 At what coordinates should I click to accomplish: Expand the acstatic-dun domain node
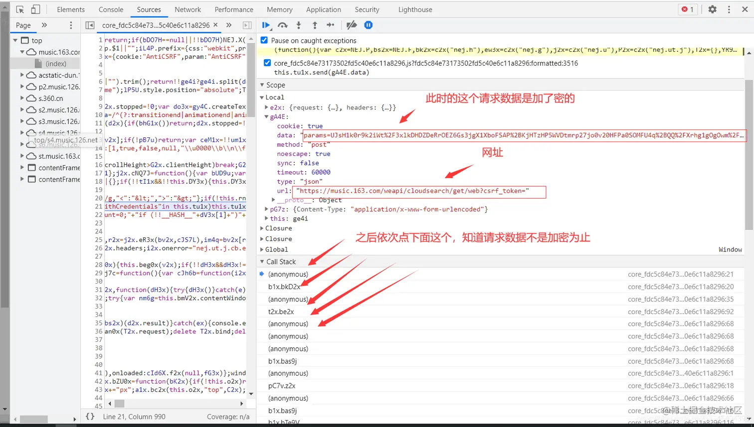tap(22, 75)
